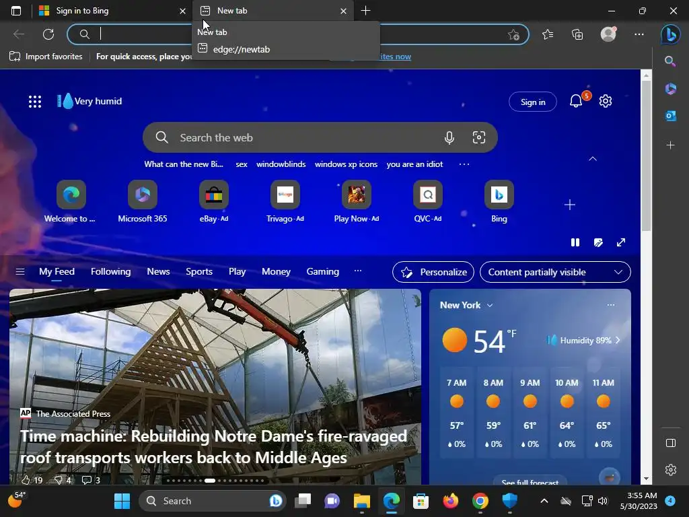This screenshot has height=517, width=689.
Task: Open the Favorites list icon
Action: point(548,34)
